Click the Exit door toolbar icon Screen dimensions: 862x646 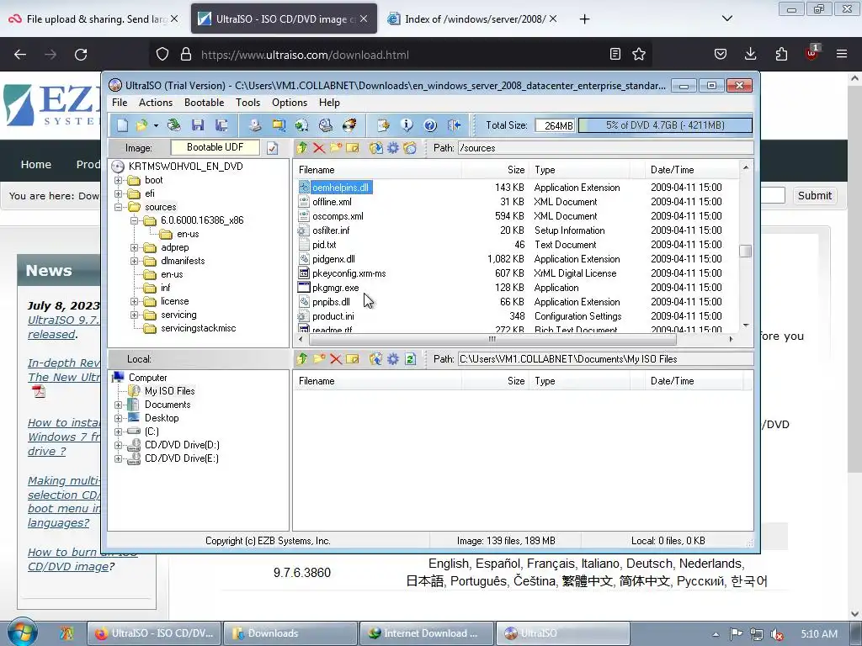[454, 125]
